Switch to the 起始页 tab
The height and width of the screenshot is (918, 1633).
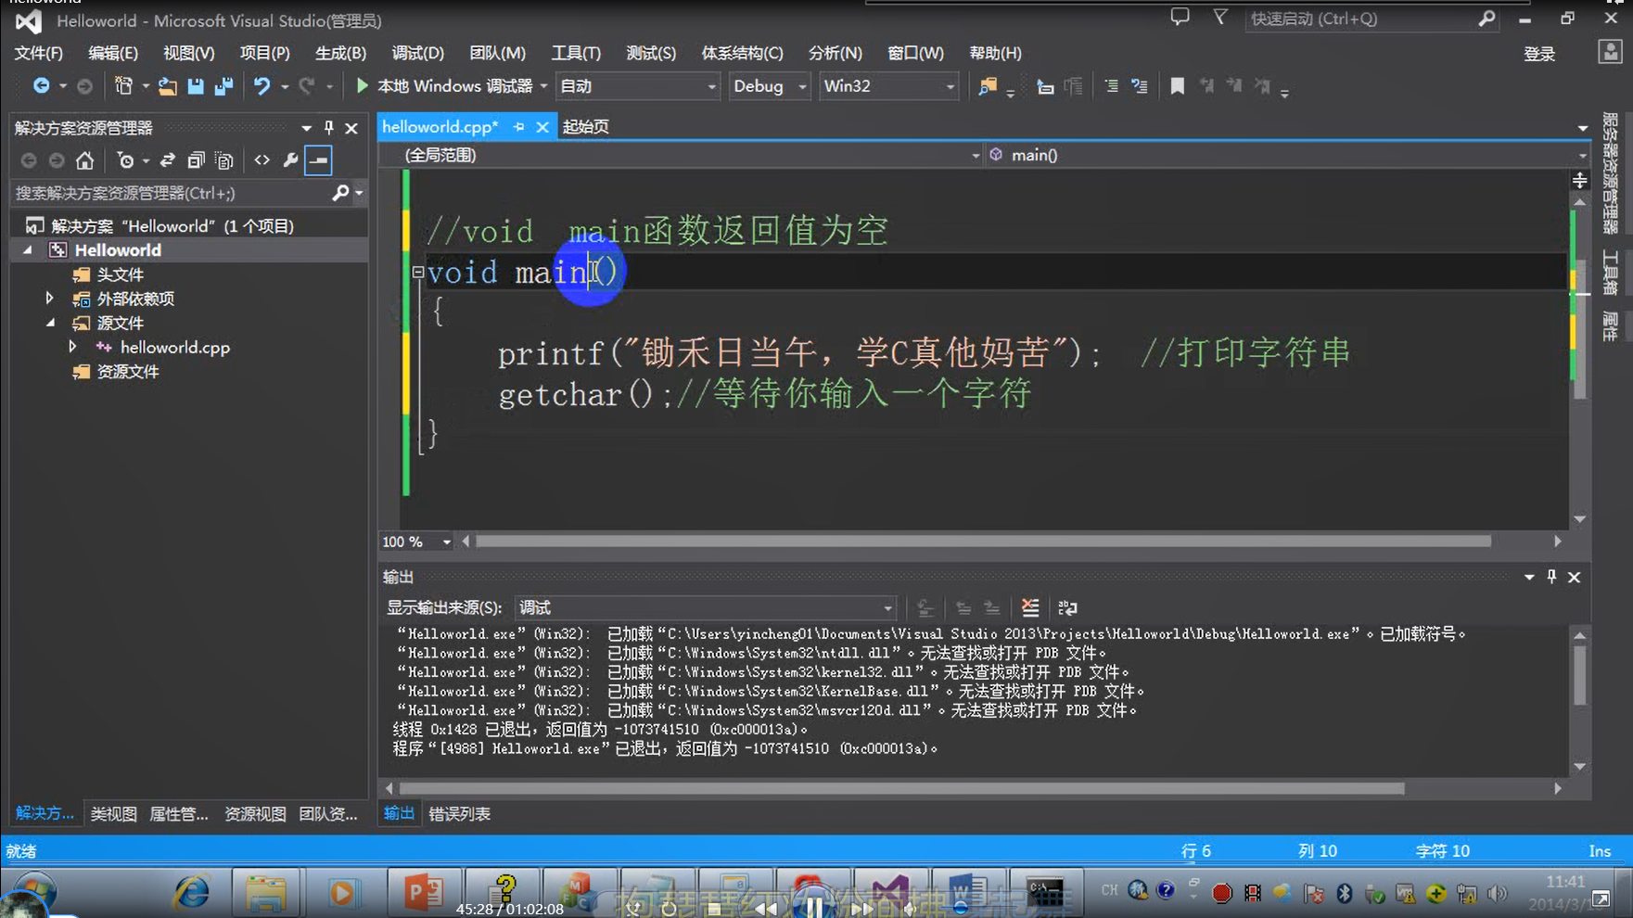[586, 127]
